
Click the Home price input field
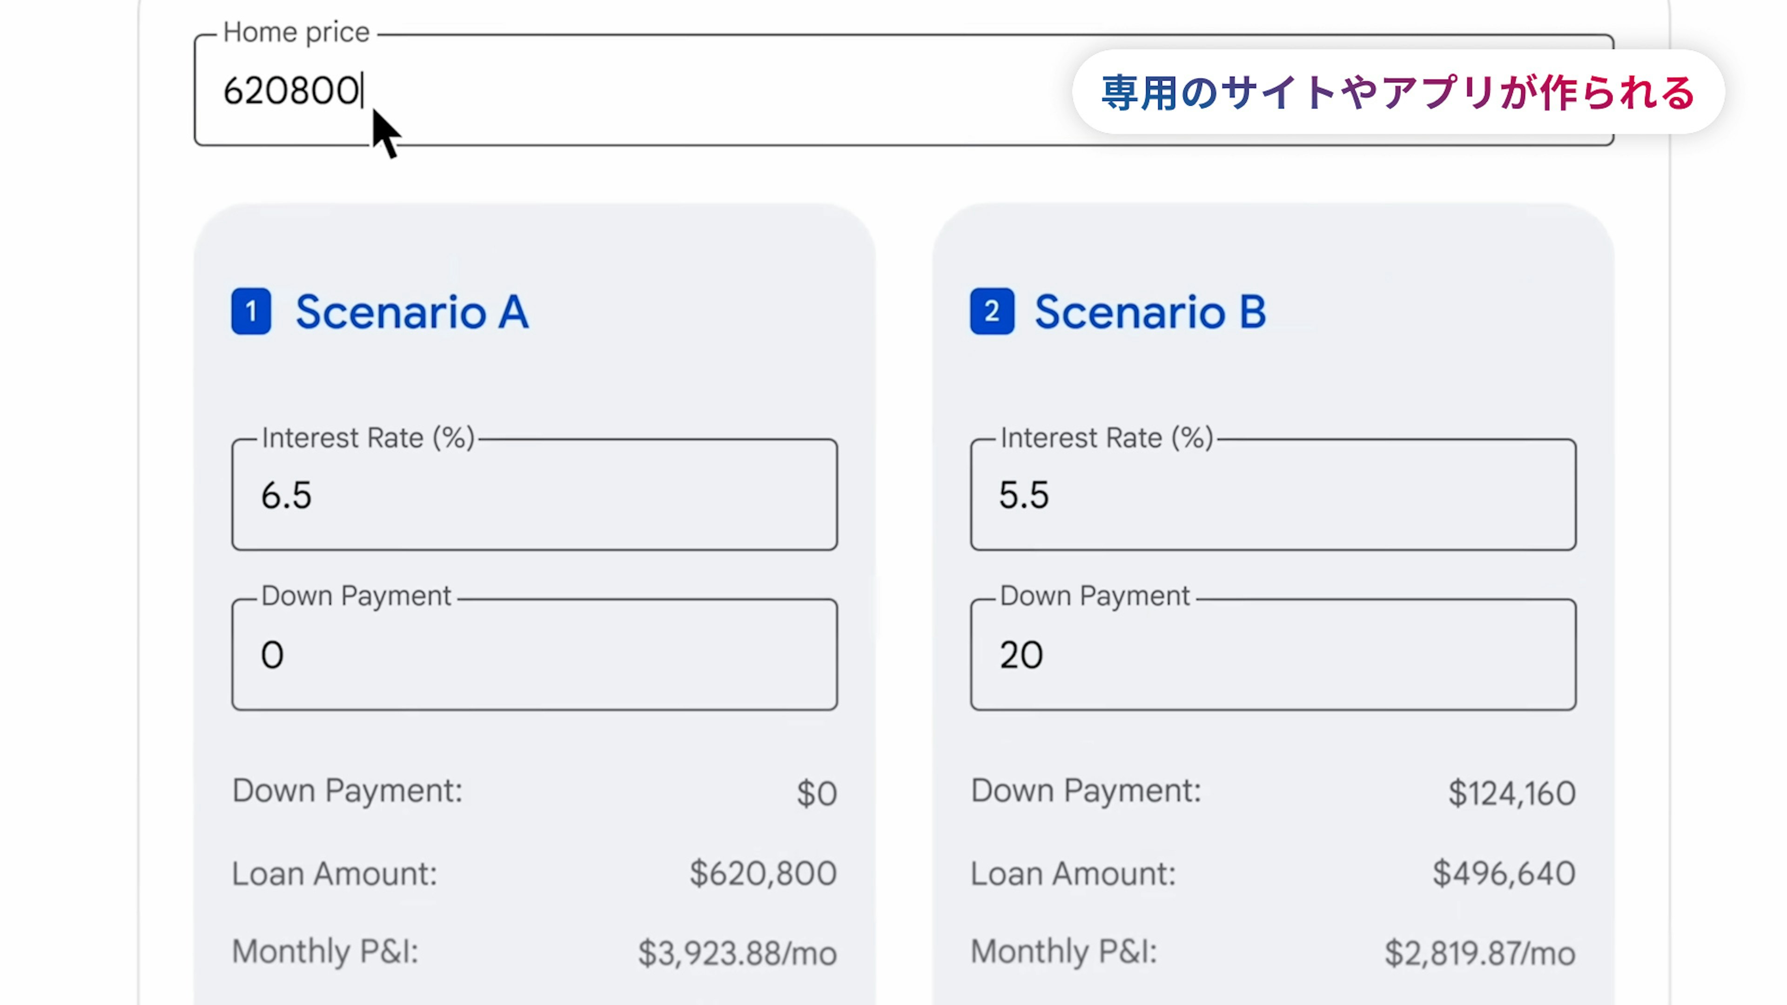(x=625, y=91)
